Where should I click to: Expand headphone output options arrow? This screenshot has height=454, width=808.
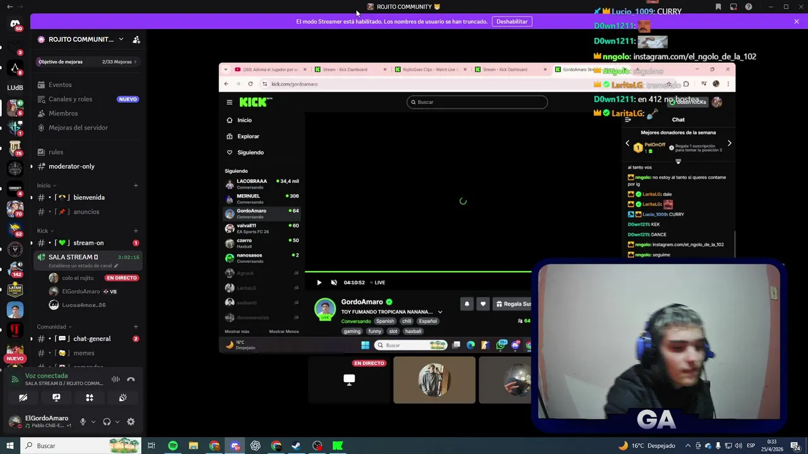pos(117,422)
